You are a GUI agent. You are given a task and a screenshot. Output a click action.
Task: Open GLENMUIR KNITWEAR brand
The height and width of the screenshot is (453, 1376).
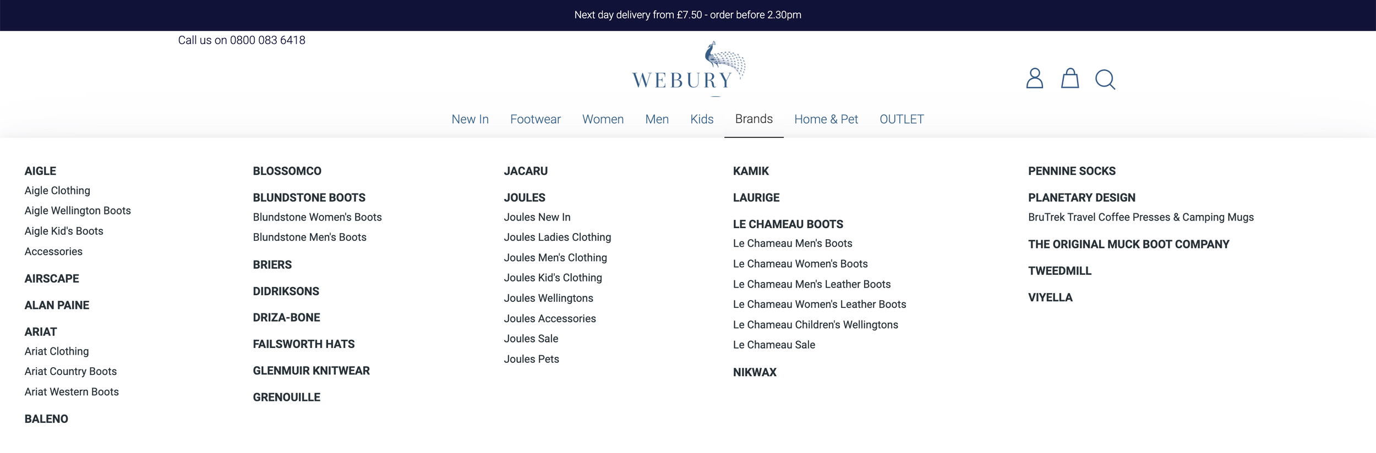click(311, 371)
